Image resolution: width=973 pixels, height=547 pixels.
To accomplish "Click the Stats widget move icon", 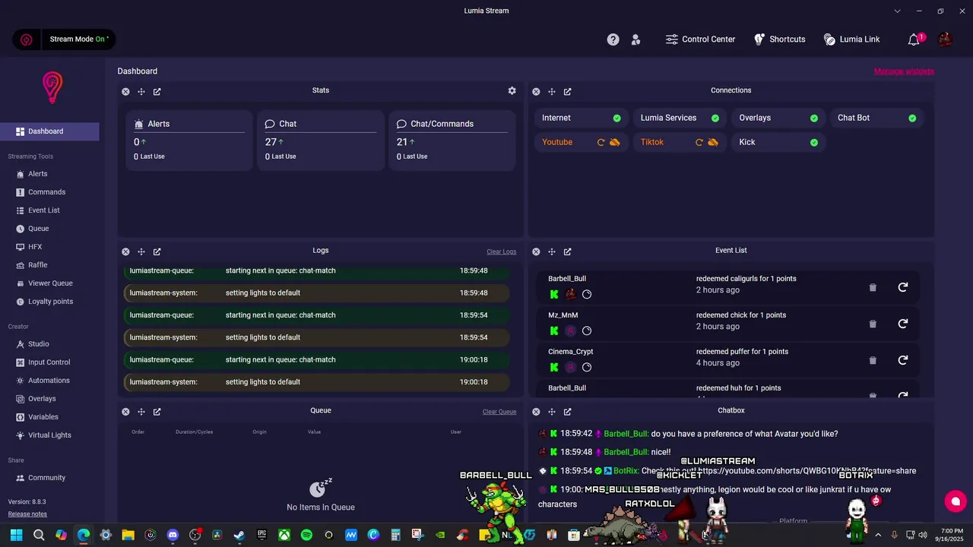I will (141, 91).
